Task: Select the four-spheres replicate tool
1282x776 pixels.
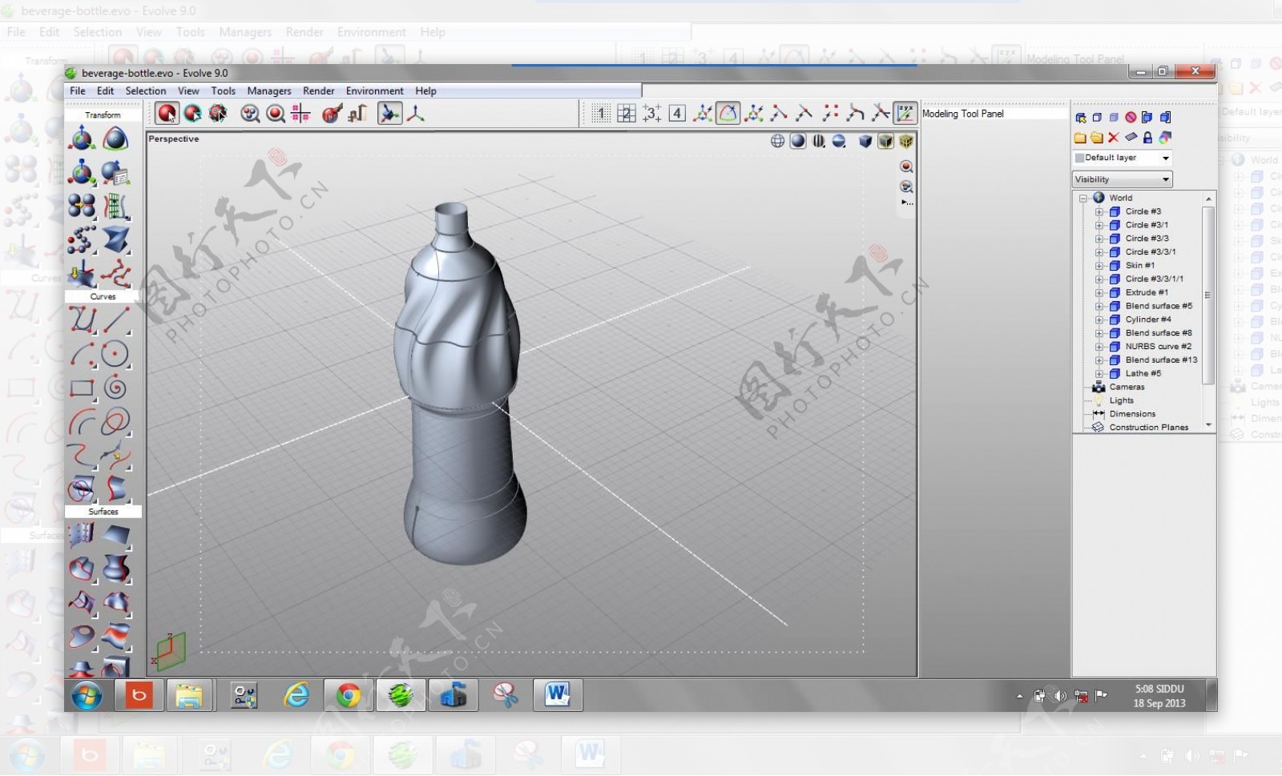Action: point(82,206)
